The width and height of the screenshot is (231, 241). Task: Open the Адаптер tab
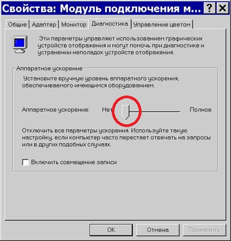tap(44, 24)
